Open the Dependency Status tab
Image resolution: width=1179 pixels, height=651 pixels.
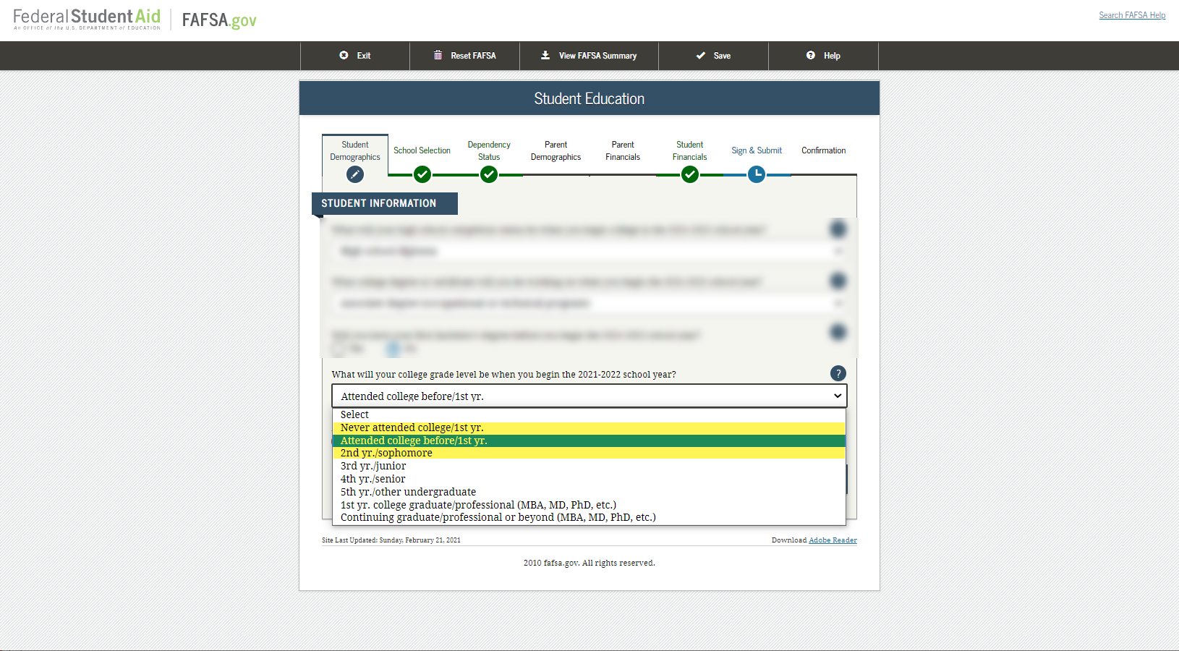click(489, 150)
